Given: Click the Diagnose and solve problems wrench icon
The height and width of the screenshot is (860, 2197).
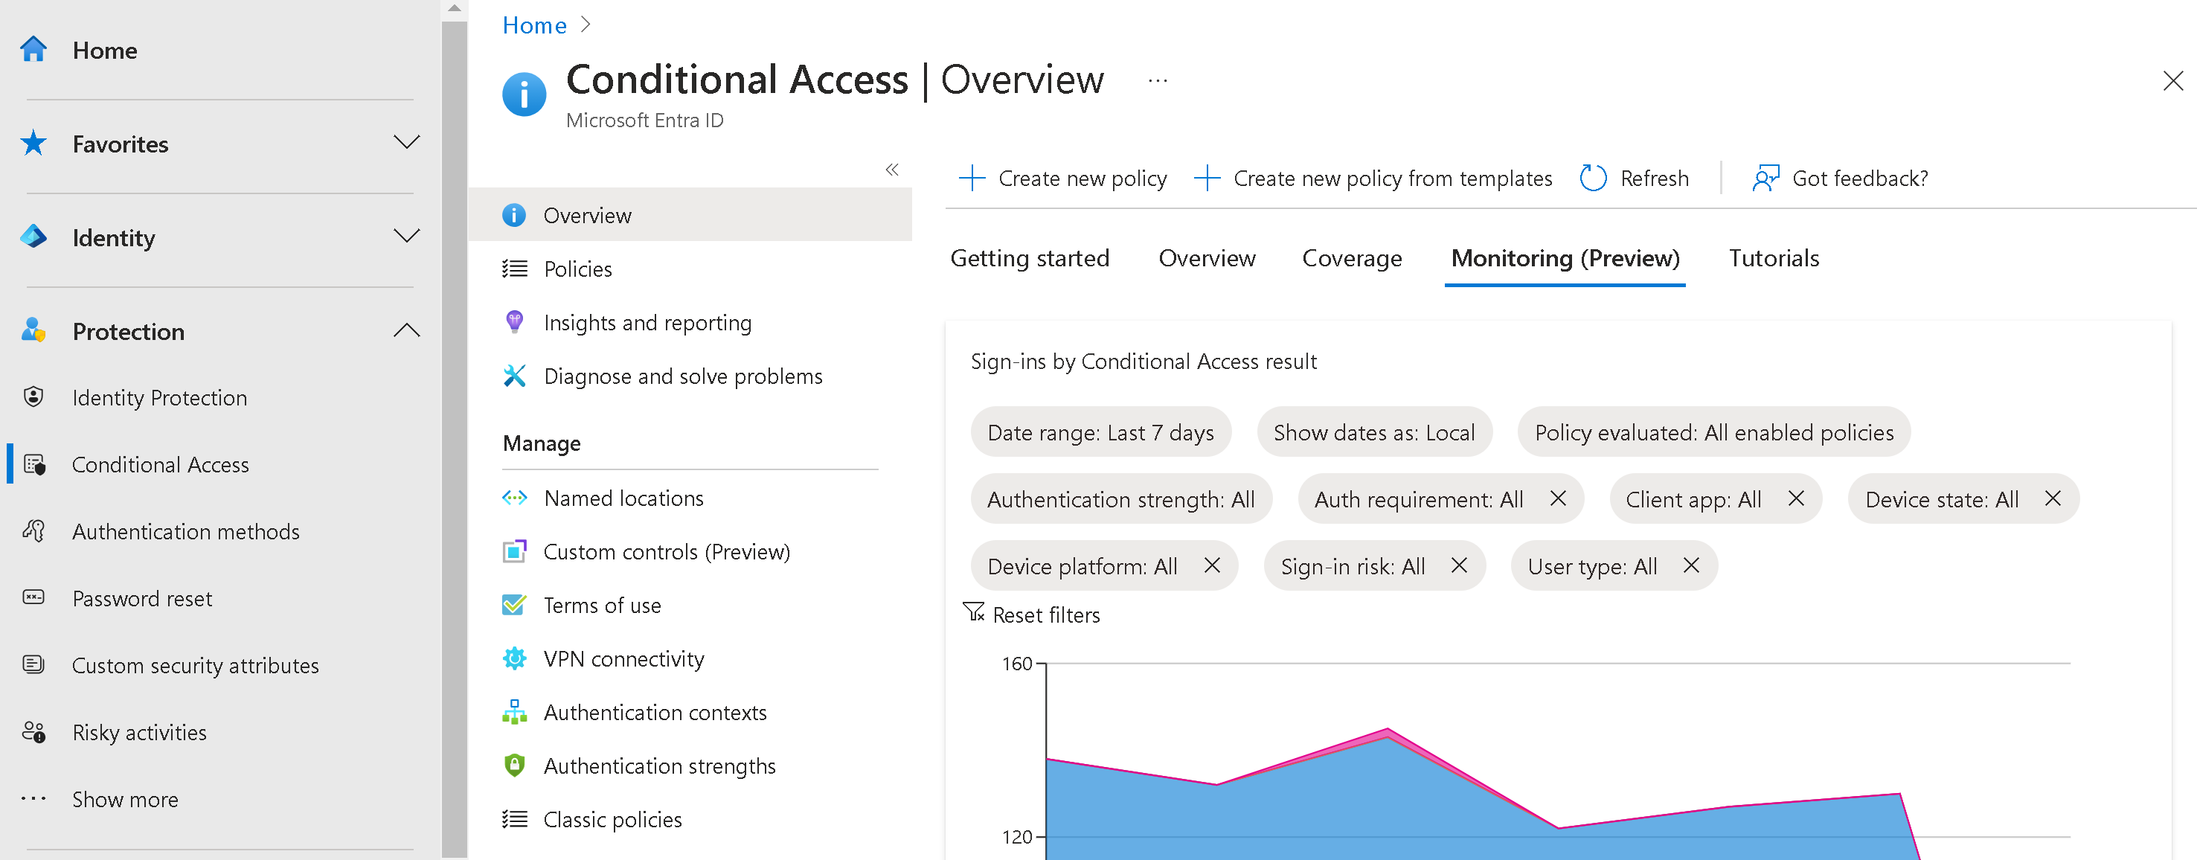Looking at the screenshot, I should 514,376.
